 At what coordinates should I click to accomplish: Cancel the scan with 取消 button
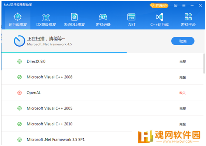click(183, 41)
